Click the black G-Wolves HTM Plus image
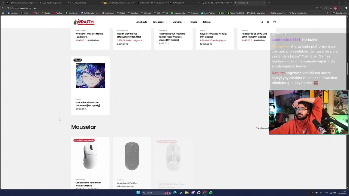The width and height of the screenshot is (349, 196). coord(132,156)
